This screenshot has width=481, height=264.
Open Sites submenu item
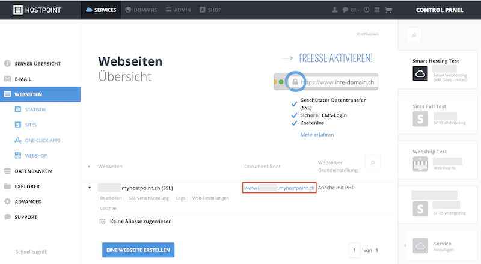tap(31, 125)
